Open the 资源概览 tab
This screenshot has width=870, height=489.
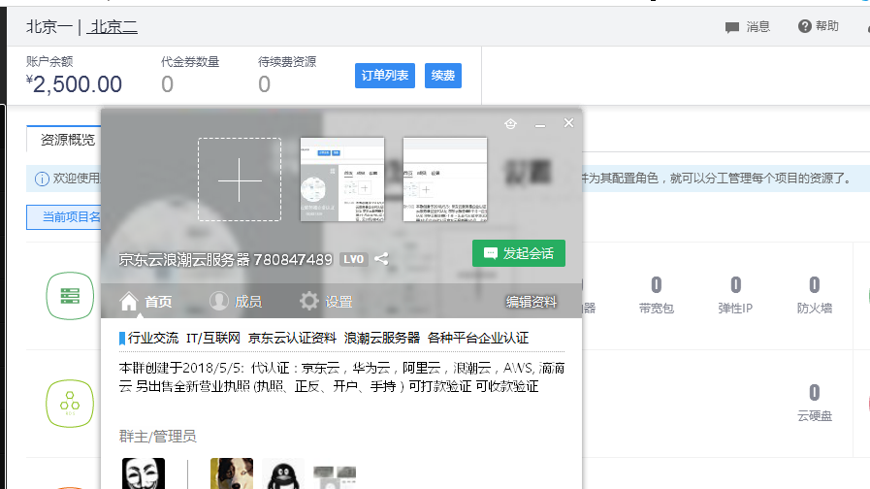[x=67, y=140]
